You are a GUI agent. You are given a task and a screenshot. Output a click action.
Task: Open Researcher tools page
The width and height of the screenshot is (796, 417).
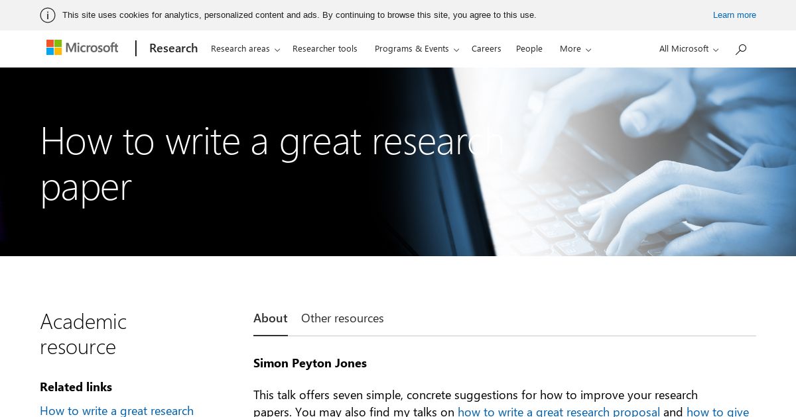[x=325, y=49]
